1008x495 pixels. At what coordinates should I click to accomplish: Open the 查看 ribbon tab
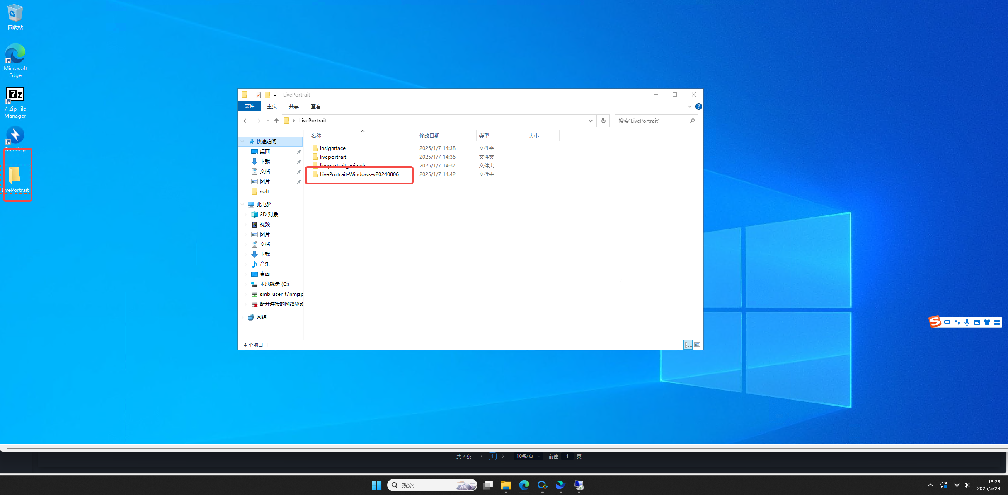tap(316, 106)
